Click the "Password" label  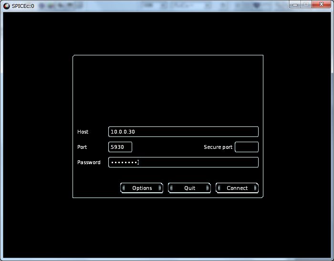(89, 162)
